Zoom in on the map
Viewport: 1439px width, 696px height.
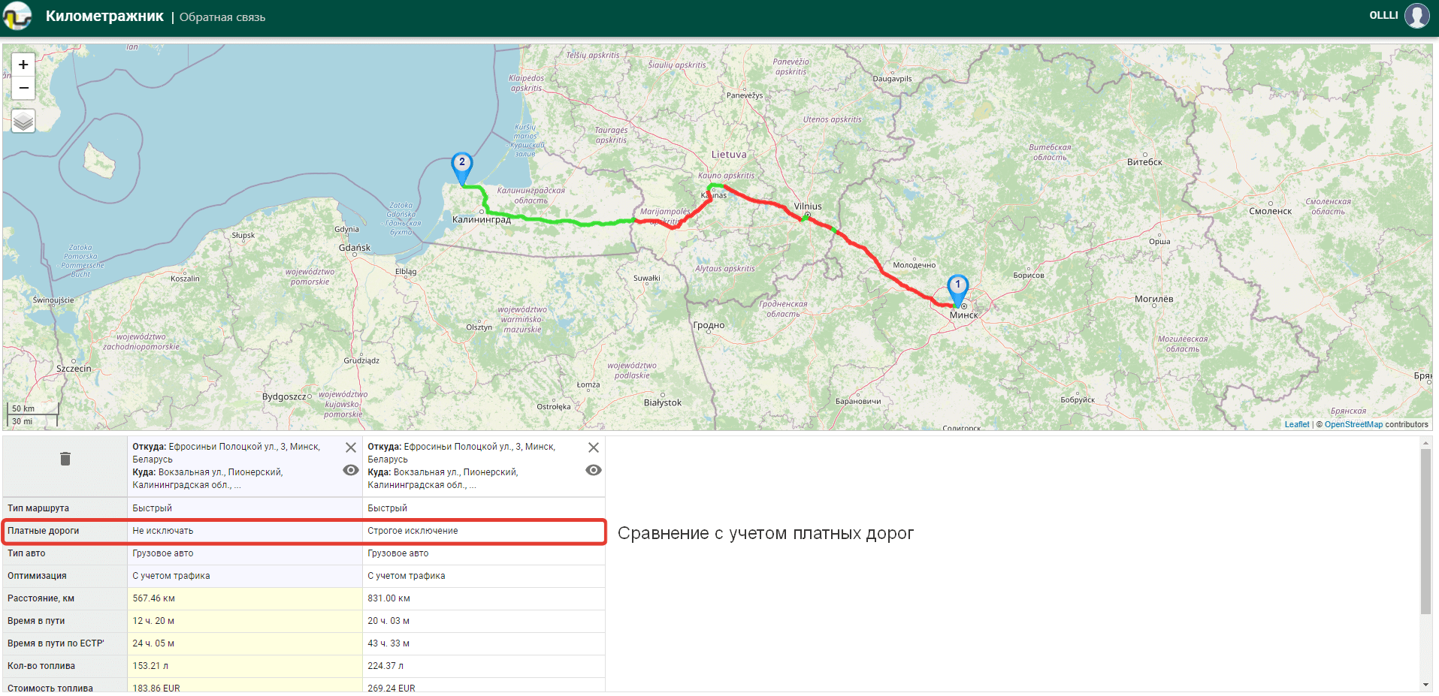tap(23, 65)
